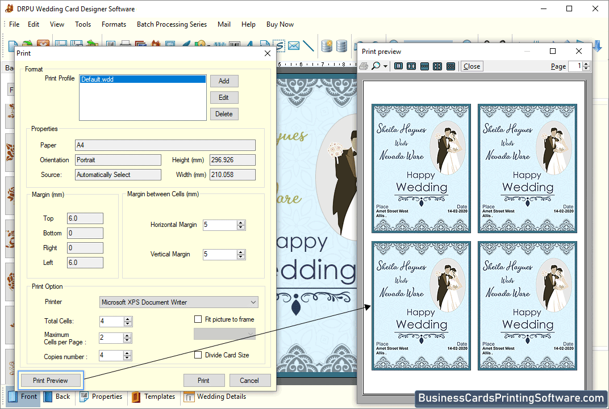Viewport: 609px width, 409px height.
Task: Open Batch Processing Series menu
Action: [x=172, y=24]
